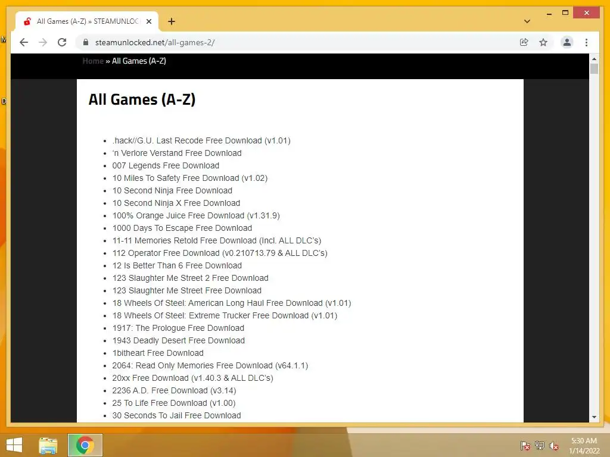Open 12 Is Better Than 6 link
Image resolution: width=610 pixels, height=457 pixels.
pyautogui.click(x=177, y=265)
